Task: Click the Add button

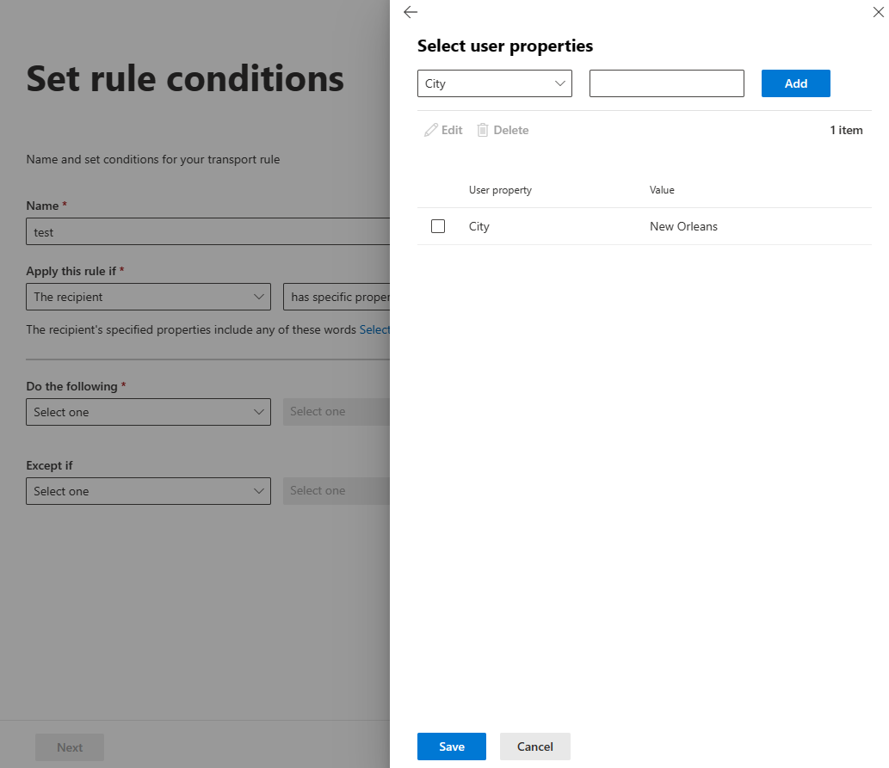Action: (795, 83)
